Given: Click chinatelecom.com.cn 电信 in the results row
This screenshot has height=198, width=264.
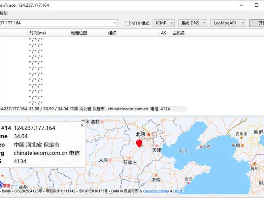Looking at the screenshot, I should click(133, 109).
